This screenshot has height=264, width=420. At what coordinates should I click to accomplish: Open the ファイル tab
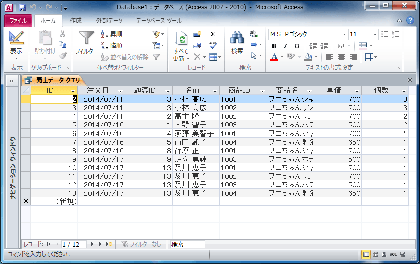pyautogui.click(x=18, y=21)
